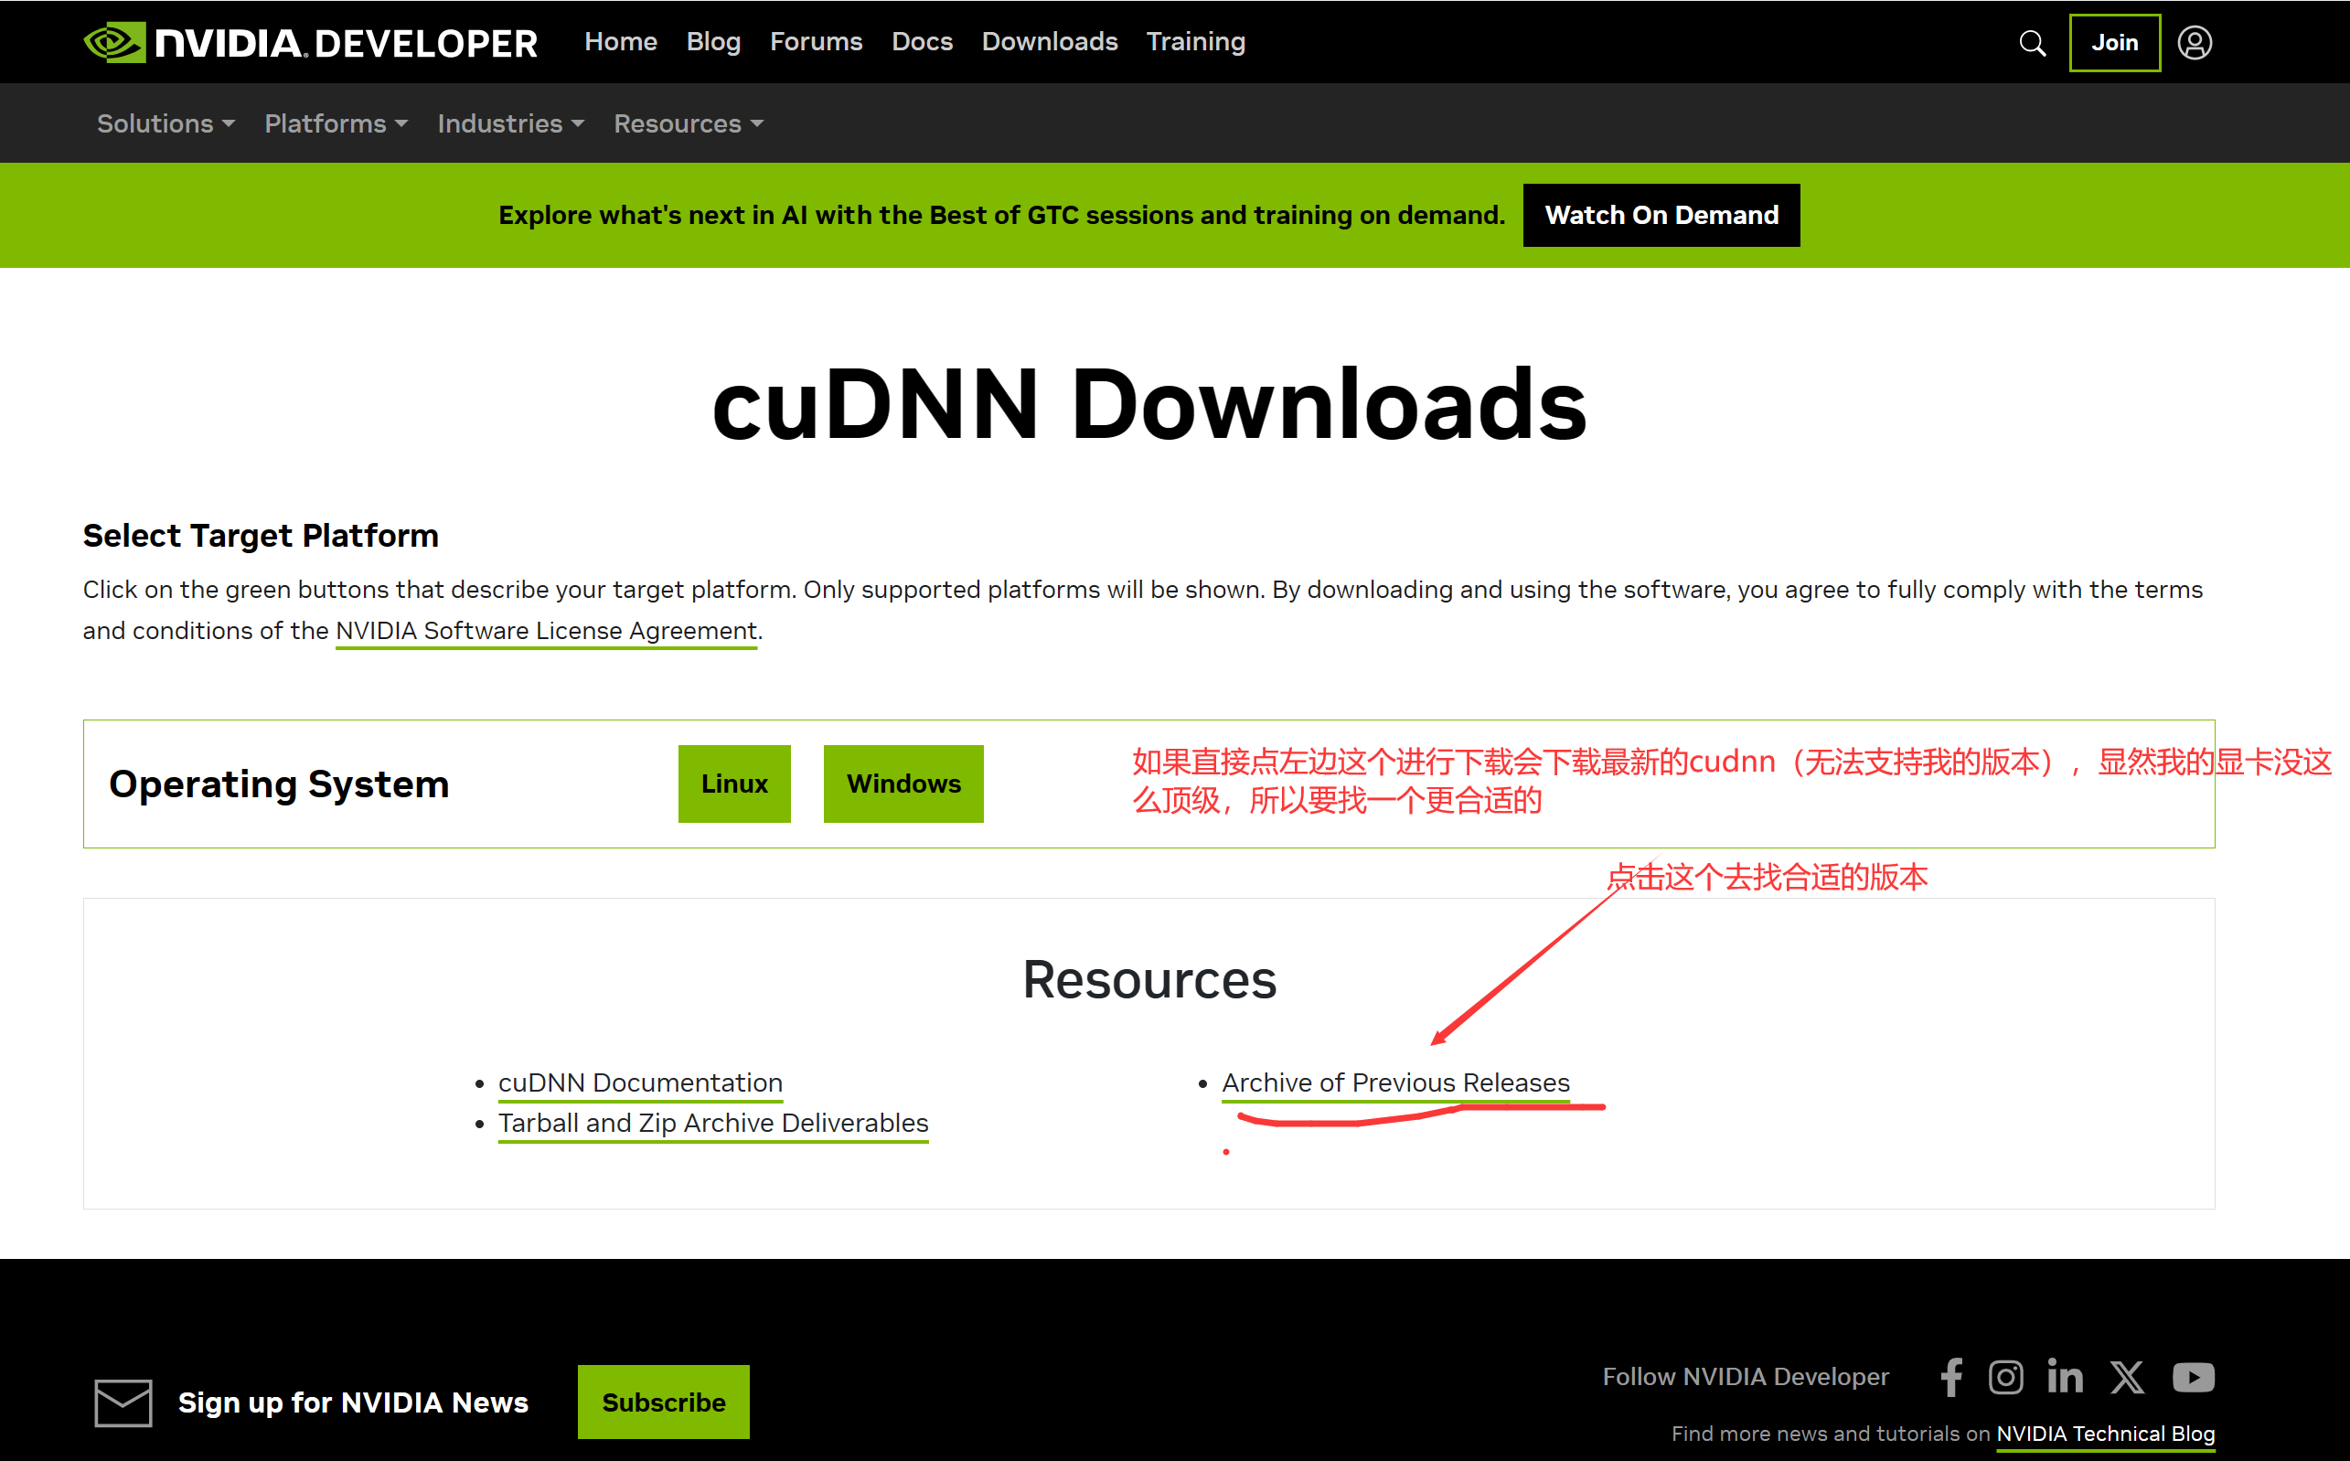
Task: Open Archive of Previous Releases link
Action: point(1395,1083)
